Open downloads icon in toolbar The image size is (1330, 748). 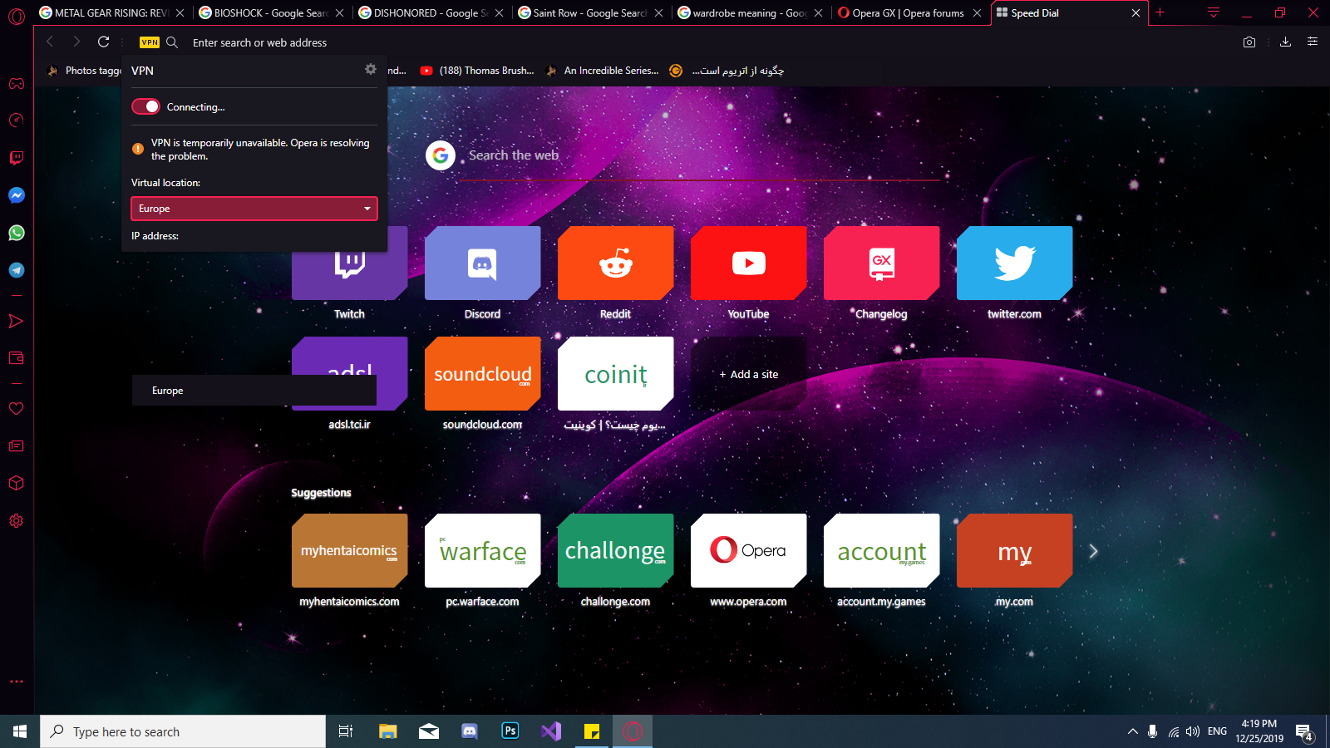1285,42
